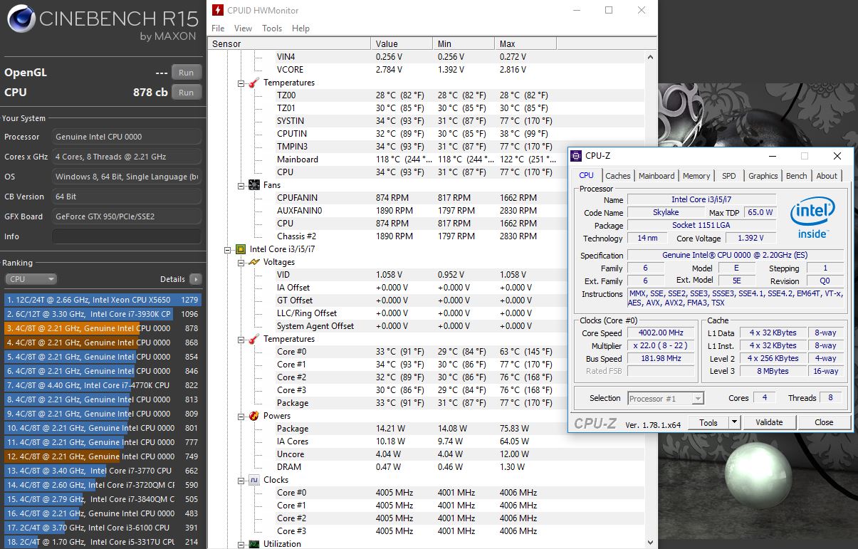This screenshot has height=549, width=858.
Task: Collapse the Fans tree node
Action: coord(241,185)
